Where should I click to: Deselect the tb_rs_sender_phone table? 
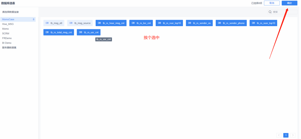[231, 23]
